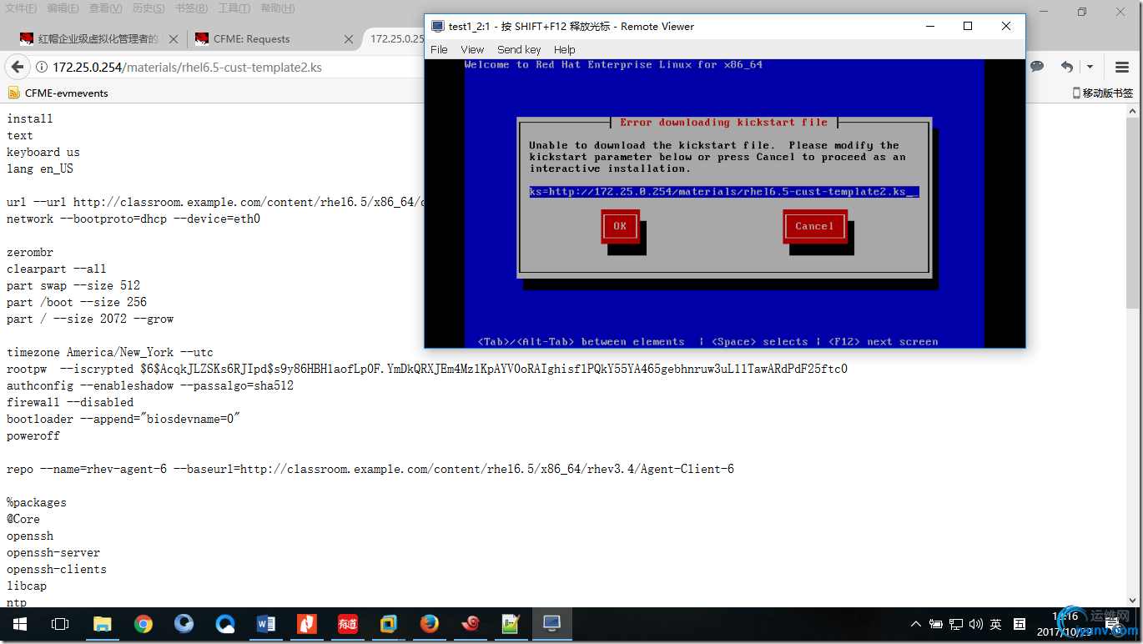Open the 工具(T) menu in Firefox
The image size is (1143, 644).
pyautogui.click(x=234, y=8)
